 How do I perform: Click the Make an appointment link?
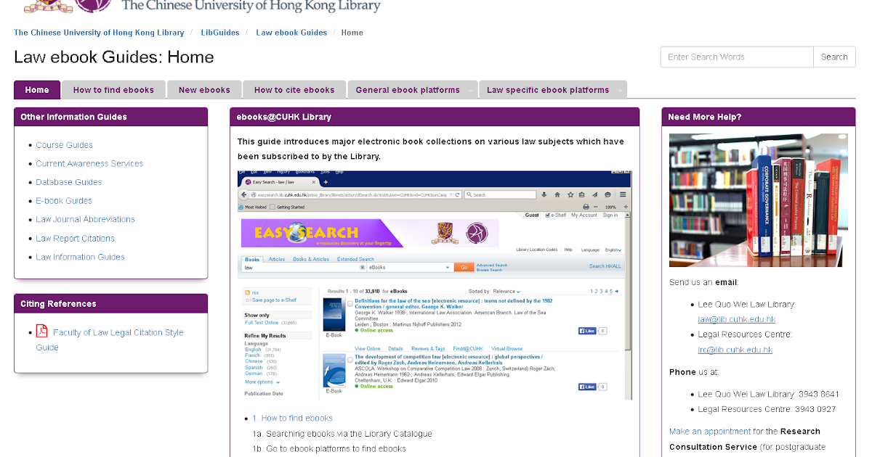coord(710,431)
